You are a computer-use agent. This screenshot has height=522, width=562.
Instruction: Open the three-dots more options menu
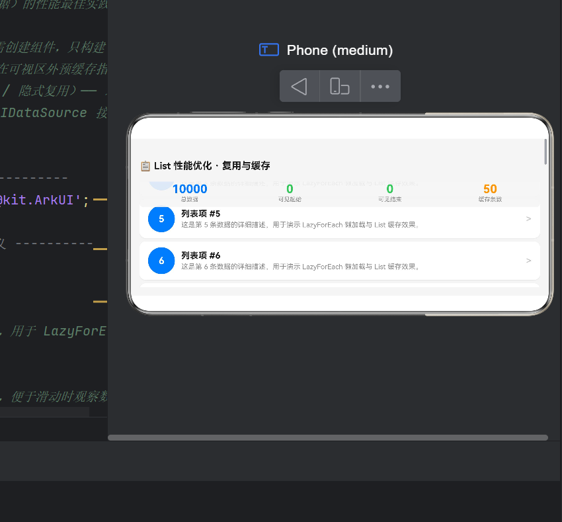click(x=380, y=87)
